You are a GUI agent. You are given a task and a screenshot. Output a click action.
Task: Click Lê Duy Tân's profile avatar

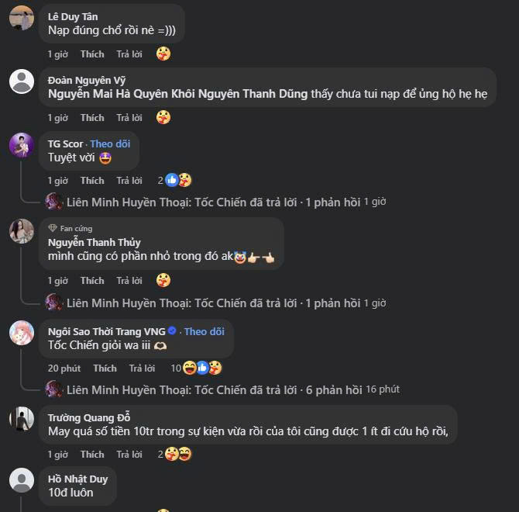pos(22,18)
